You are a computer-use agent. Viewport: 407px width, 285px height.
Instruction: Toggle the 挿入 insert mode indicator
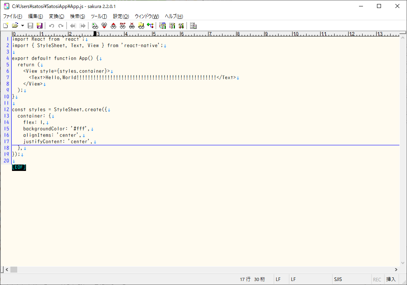point(391,279)
